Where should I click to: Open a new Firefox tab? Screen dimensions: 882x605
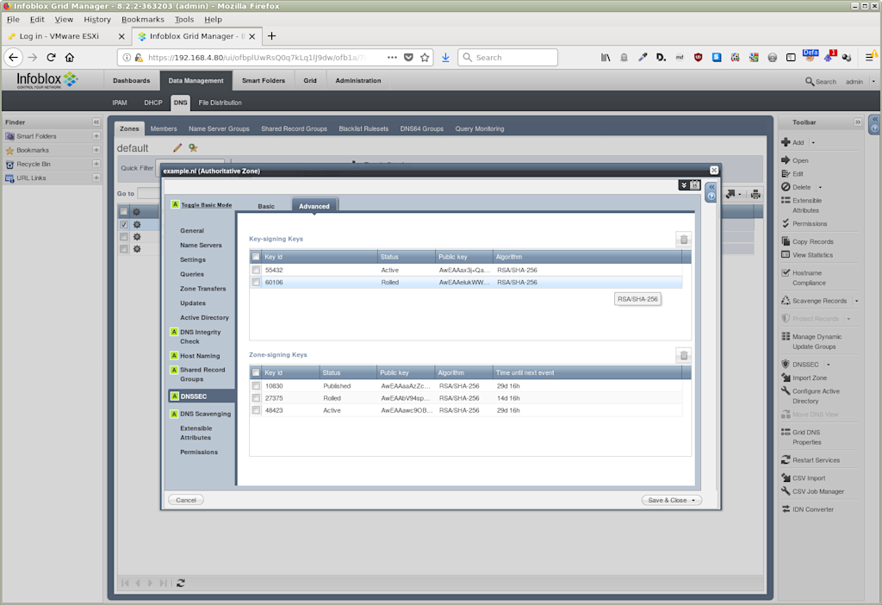271,36
